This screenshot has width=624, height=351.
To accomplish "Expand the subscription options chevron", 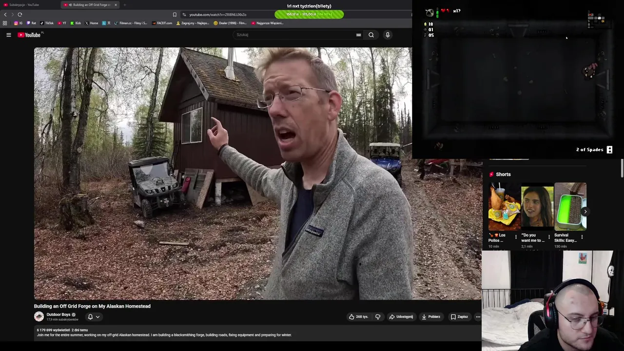I will tap(97, 317).
